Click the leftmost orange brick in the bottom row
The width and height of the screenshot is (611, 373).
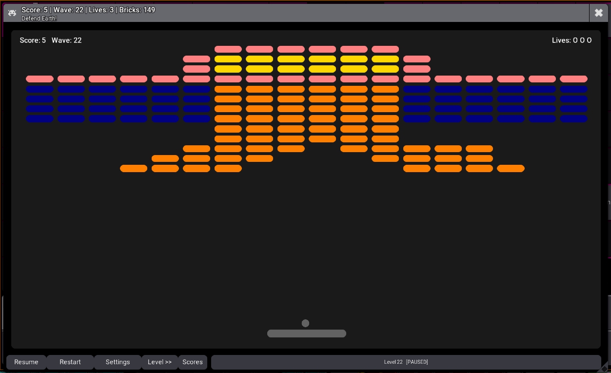[x=134, y=168]
